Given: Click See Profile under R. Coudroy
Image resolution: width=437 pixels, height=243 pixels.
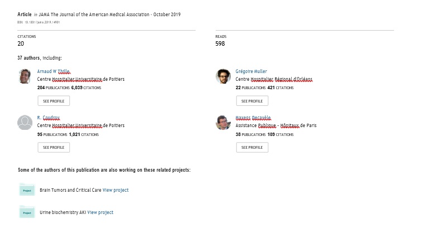Looking at the screenshot, I should (x=54, y=147).
